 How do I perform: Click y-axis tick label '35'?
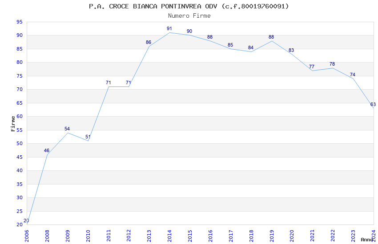(x=20, y=184)
